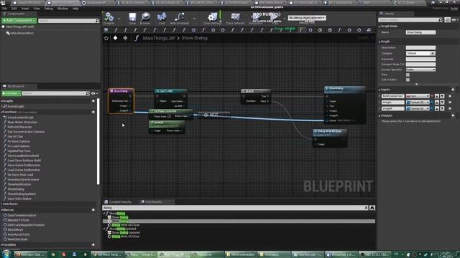
Task: Expand advanced options arrow under Call In Editor
Action: [417, 85]
